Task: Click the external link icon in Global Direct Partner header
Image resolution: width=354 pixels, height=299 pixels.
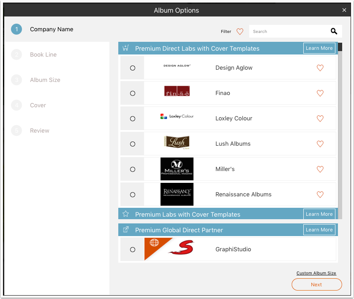Action: 126,230
